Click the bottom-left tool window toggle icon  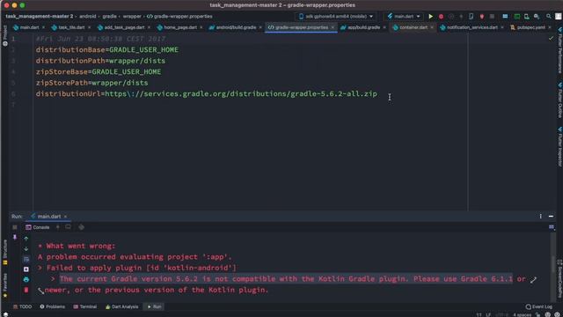pyautogui.click(x=5, y=314)
